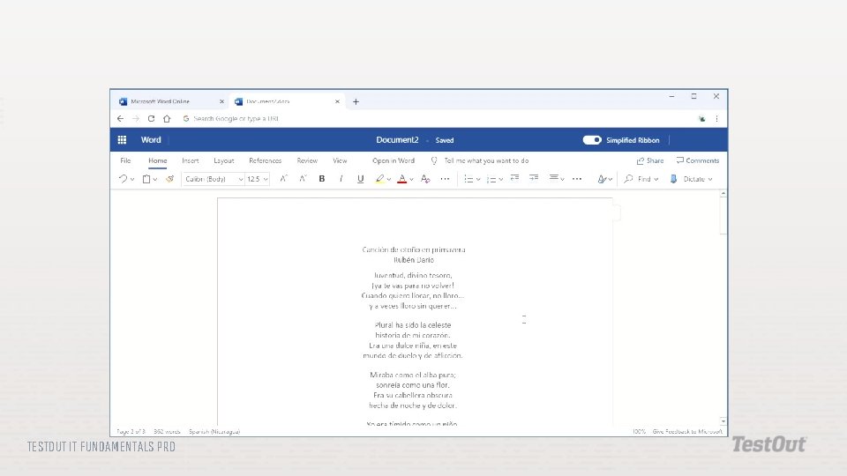
Task: Click the Document2 title in header
Action: [397, 140]
